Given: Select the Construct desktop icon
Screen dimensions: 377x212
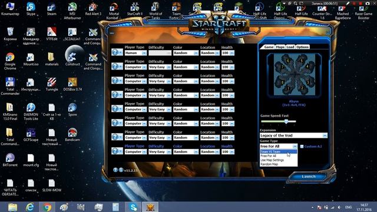Looking at the screenshot, I should [x=72, y=57].
